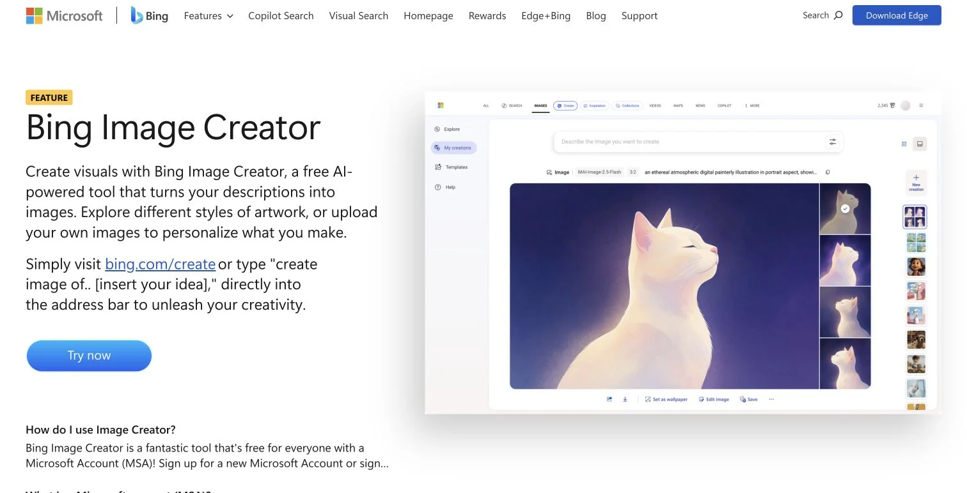
Task: Follow the bing.com/create link
Action: 160,264
